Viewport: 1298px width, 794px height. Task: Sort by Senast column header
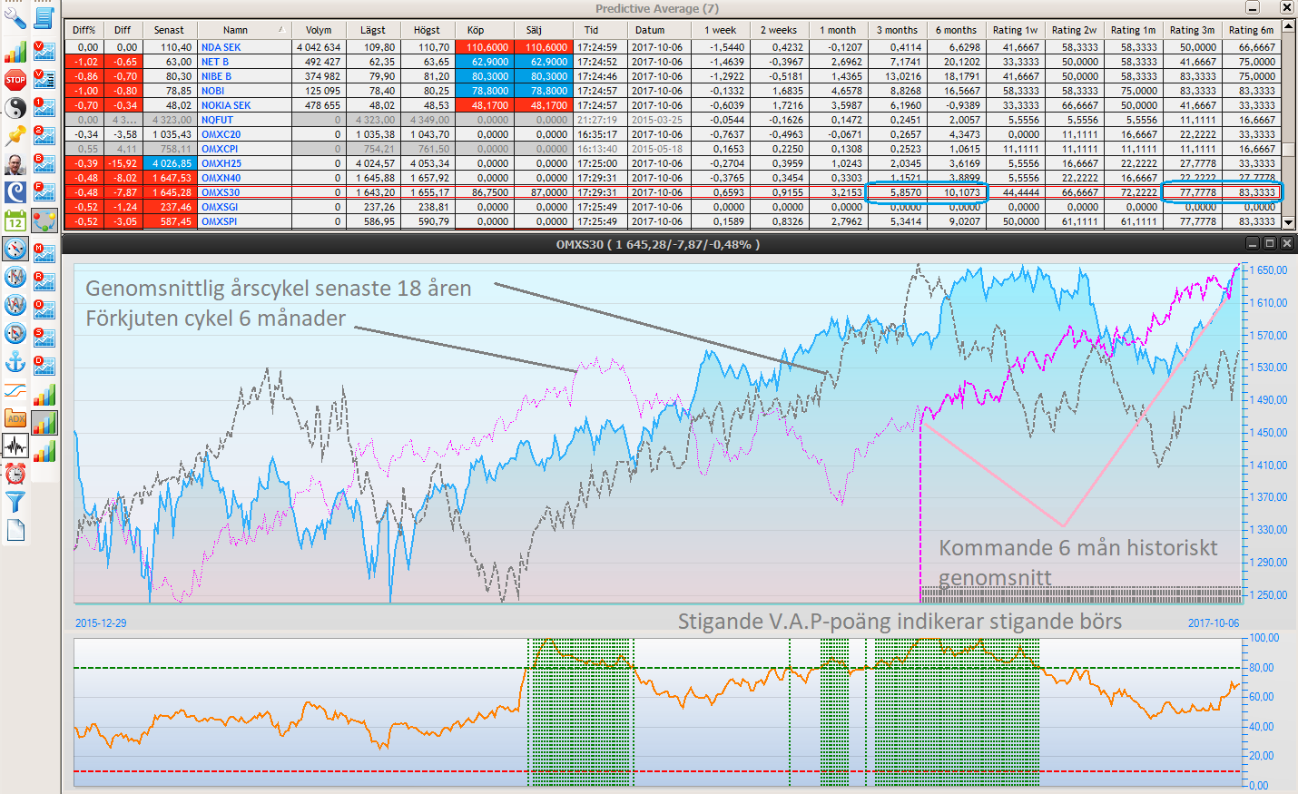pyautogui.click(x=169, y=30)
